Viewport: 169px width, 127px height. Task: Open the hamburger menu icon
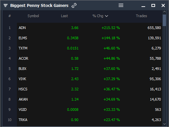pyautogui.click(x=121, y=5)
